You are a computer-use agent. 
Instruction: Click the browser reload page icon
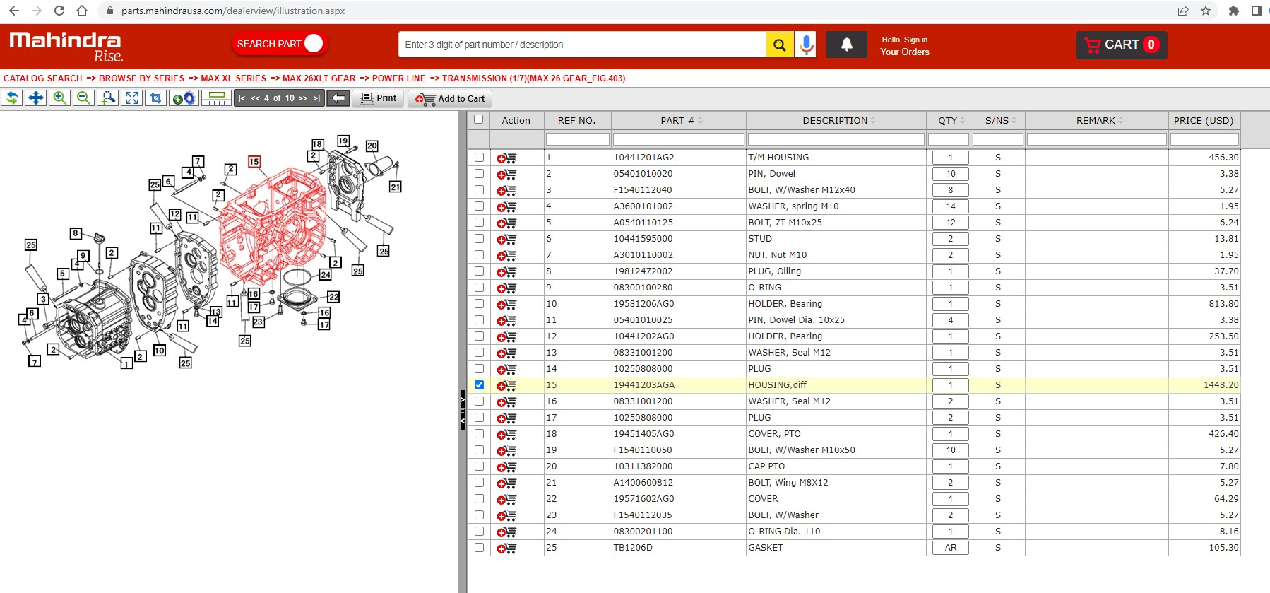(x=59, y=11)
